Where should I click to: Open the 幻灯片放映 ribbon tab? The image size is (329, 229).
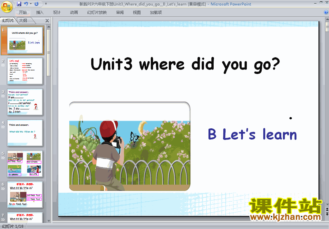pyautogui.click(x=97, y=12)
